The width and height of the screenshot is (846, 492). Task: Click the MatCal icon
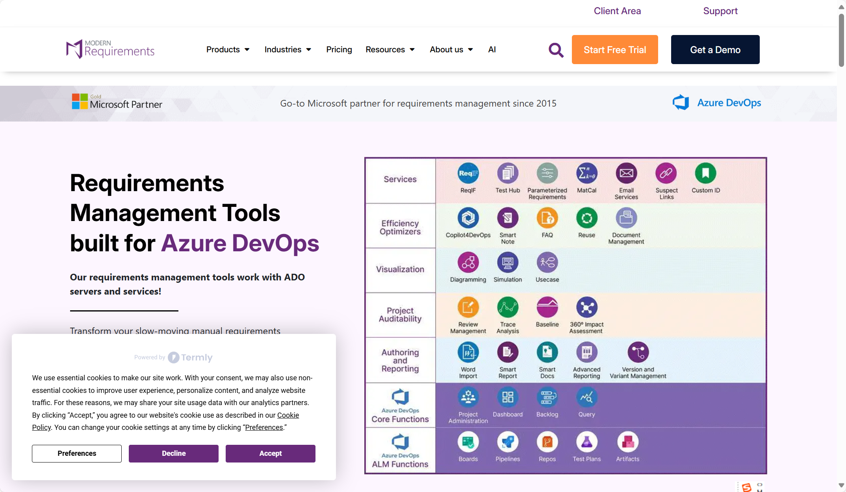tap(586, 173)
